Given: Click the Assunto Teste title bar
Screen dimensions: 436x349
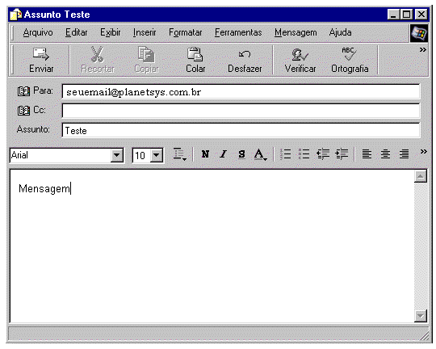Looking at the screenshot, I should coord(218,15).
